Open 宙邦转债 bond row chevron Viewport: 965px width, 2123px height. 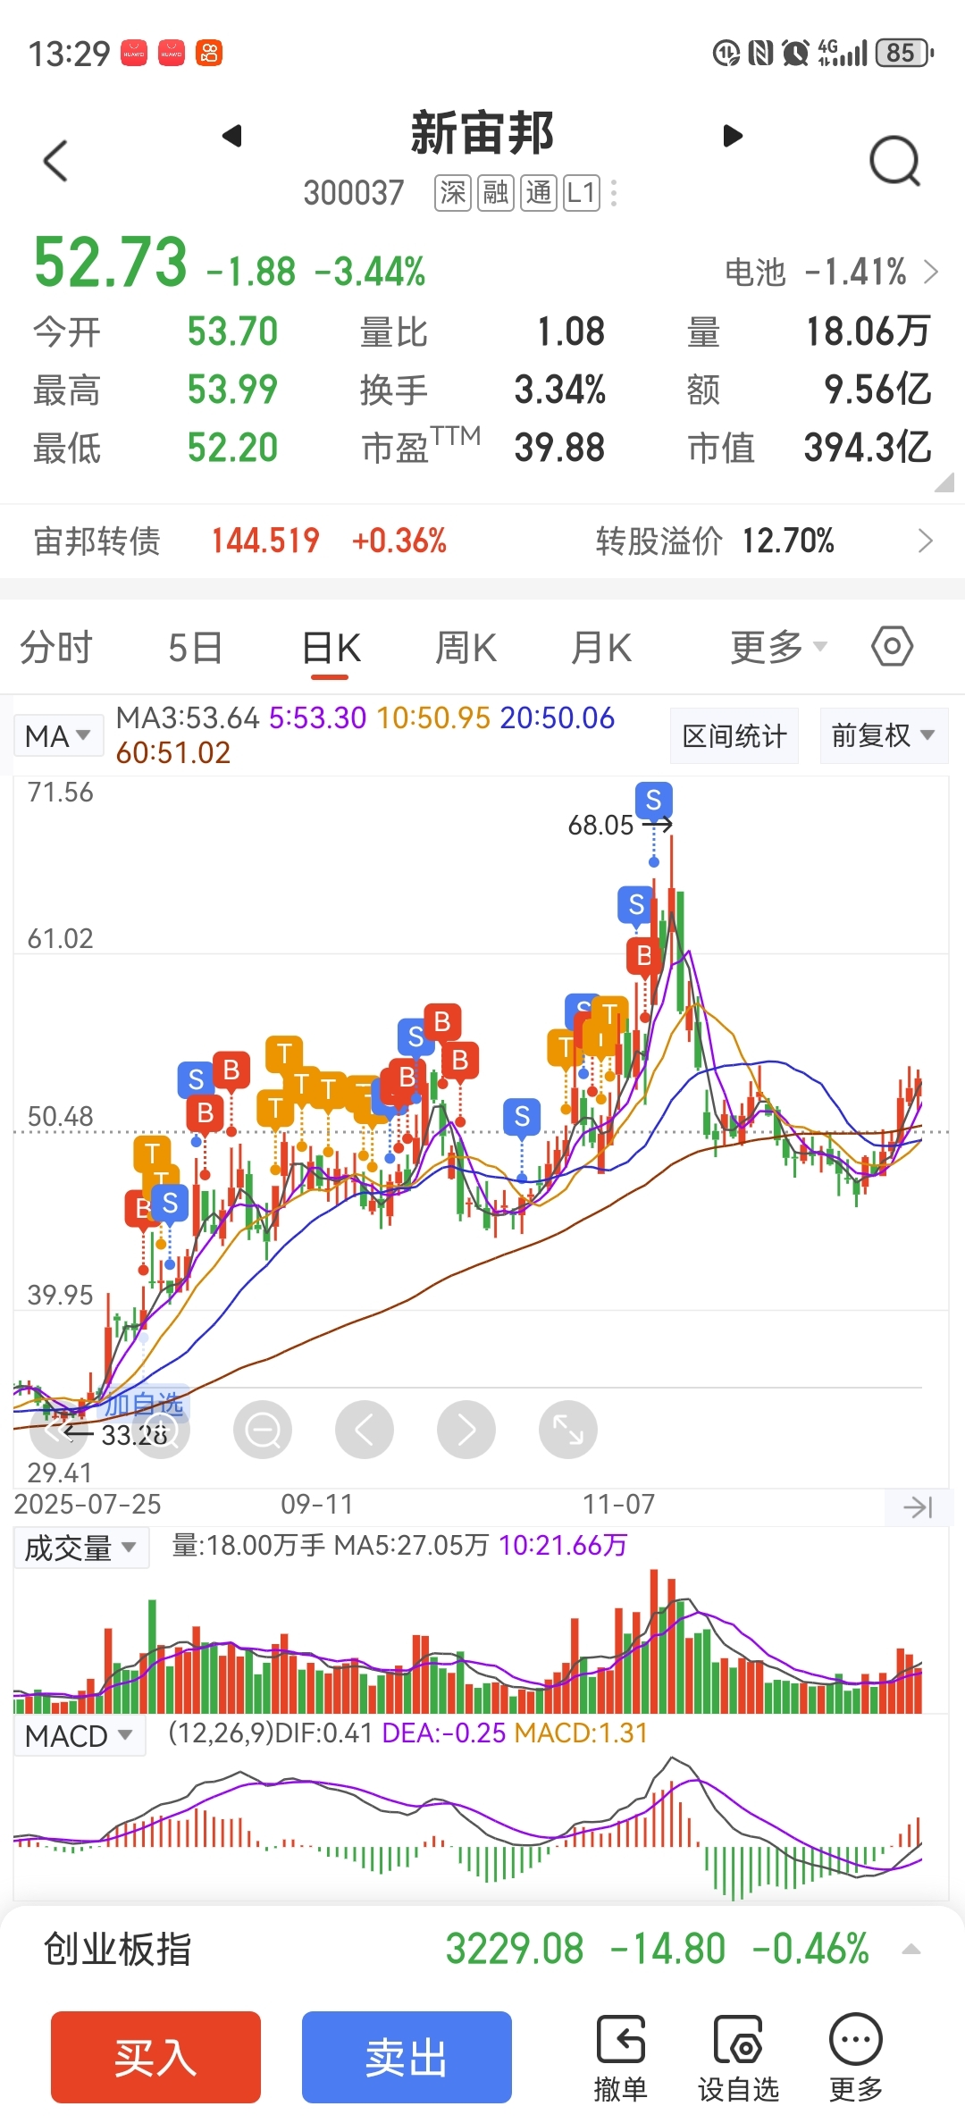coord(926,541)
